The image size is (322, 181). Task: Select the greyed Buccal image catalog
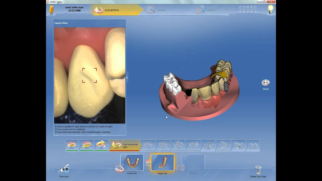193,162
